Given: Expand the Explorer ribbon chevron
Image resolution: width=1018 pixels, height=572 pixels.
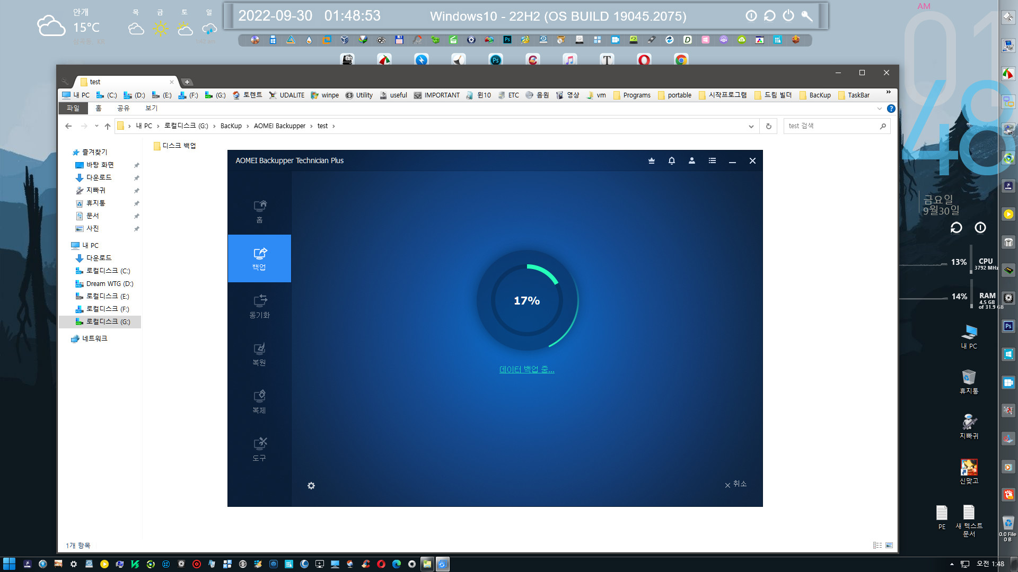Looking at the screenshot, I should click(880, 109).
